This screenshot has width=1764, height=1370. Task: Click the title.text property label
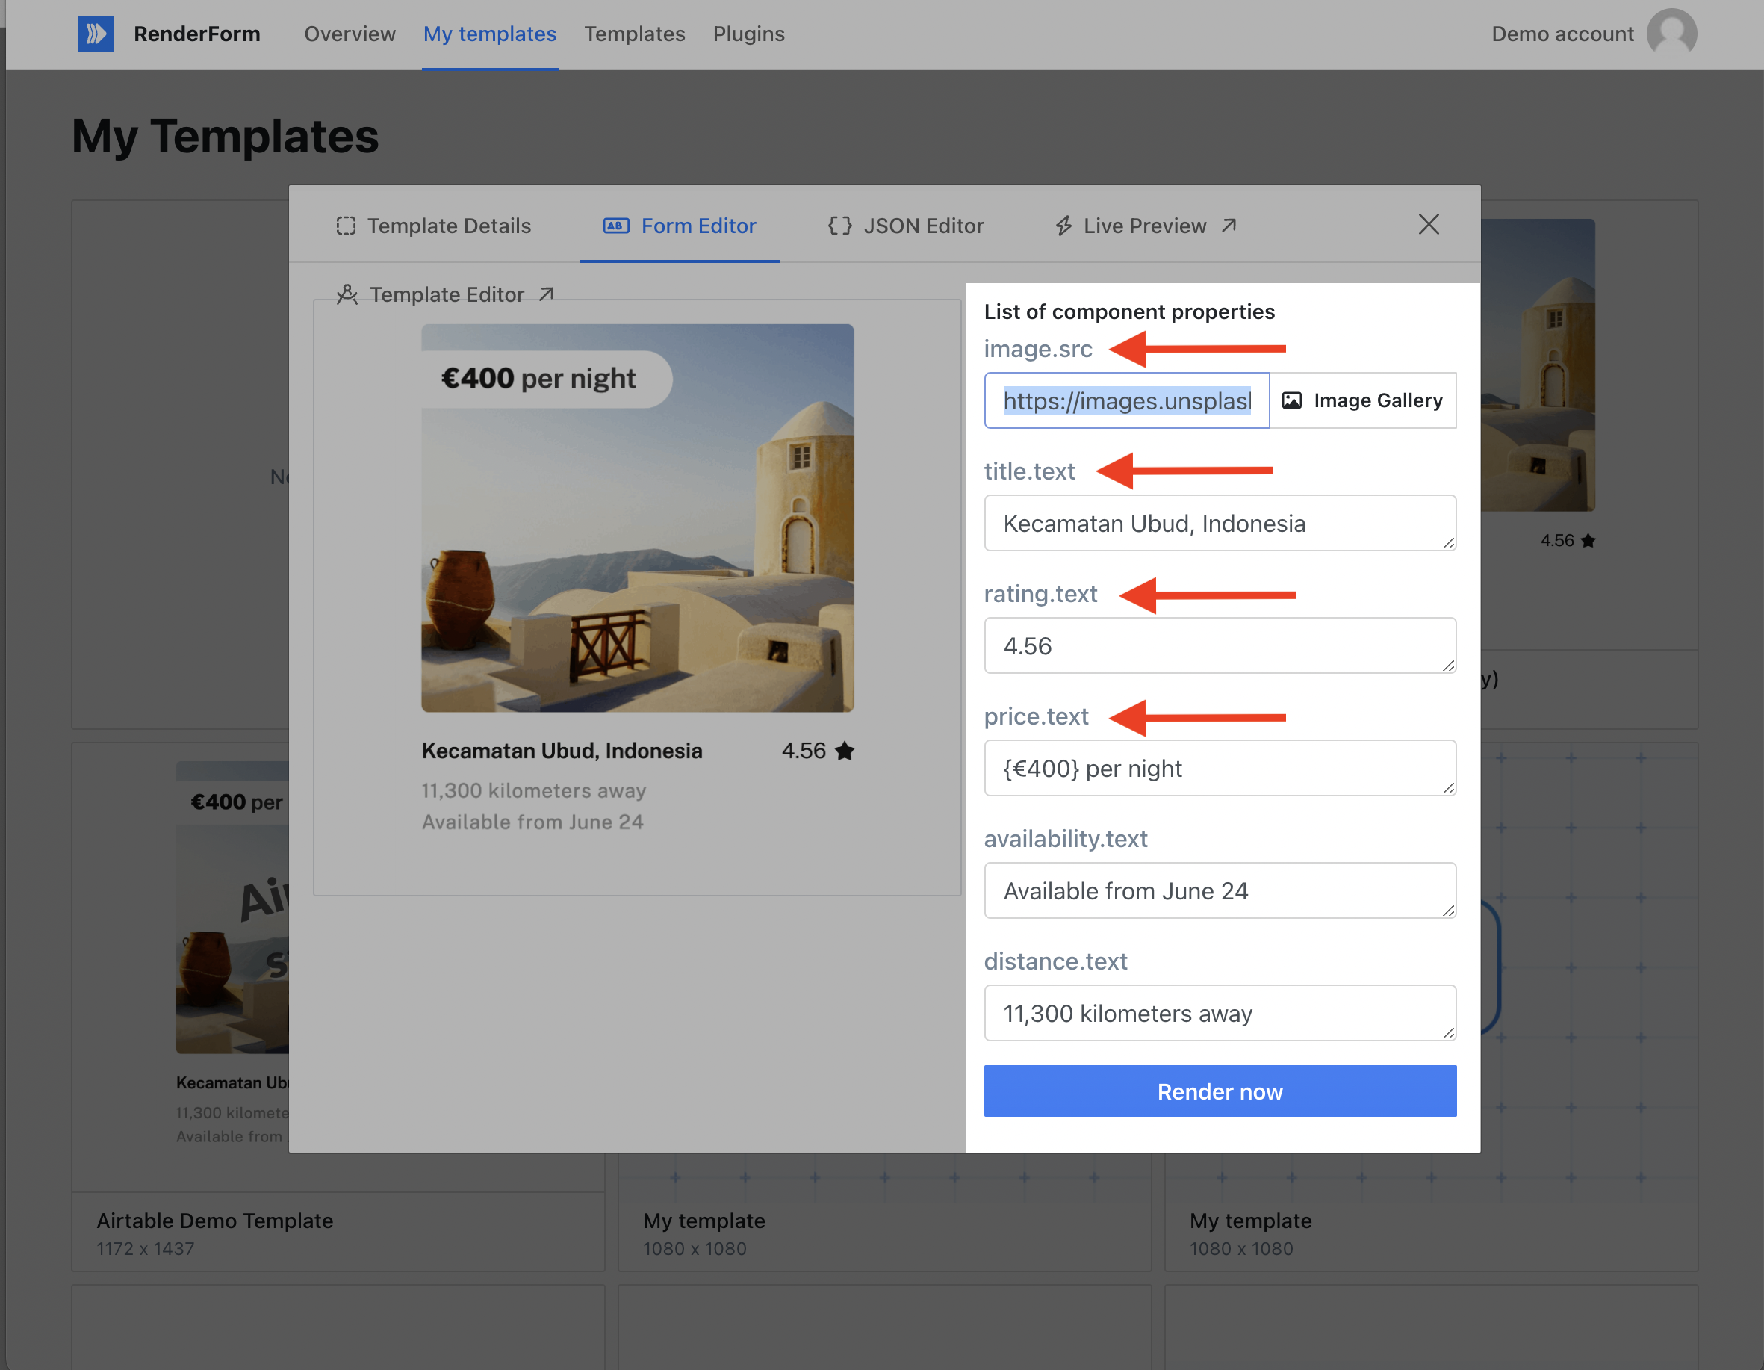[1029, 472]
